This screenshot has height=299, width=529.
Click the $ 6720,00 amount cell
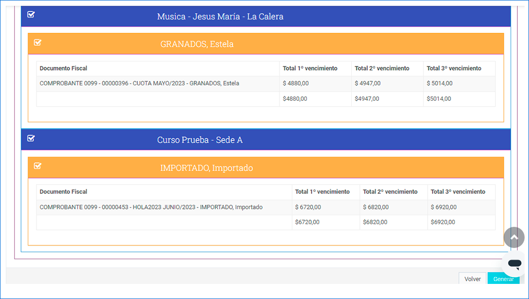click(308, 207)
